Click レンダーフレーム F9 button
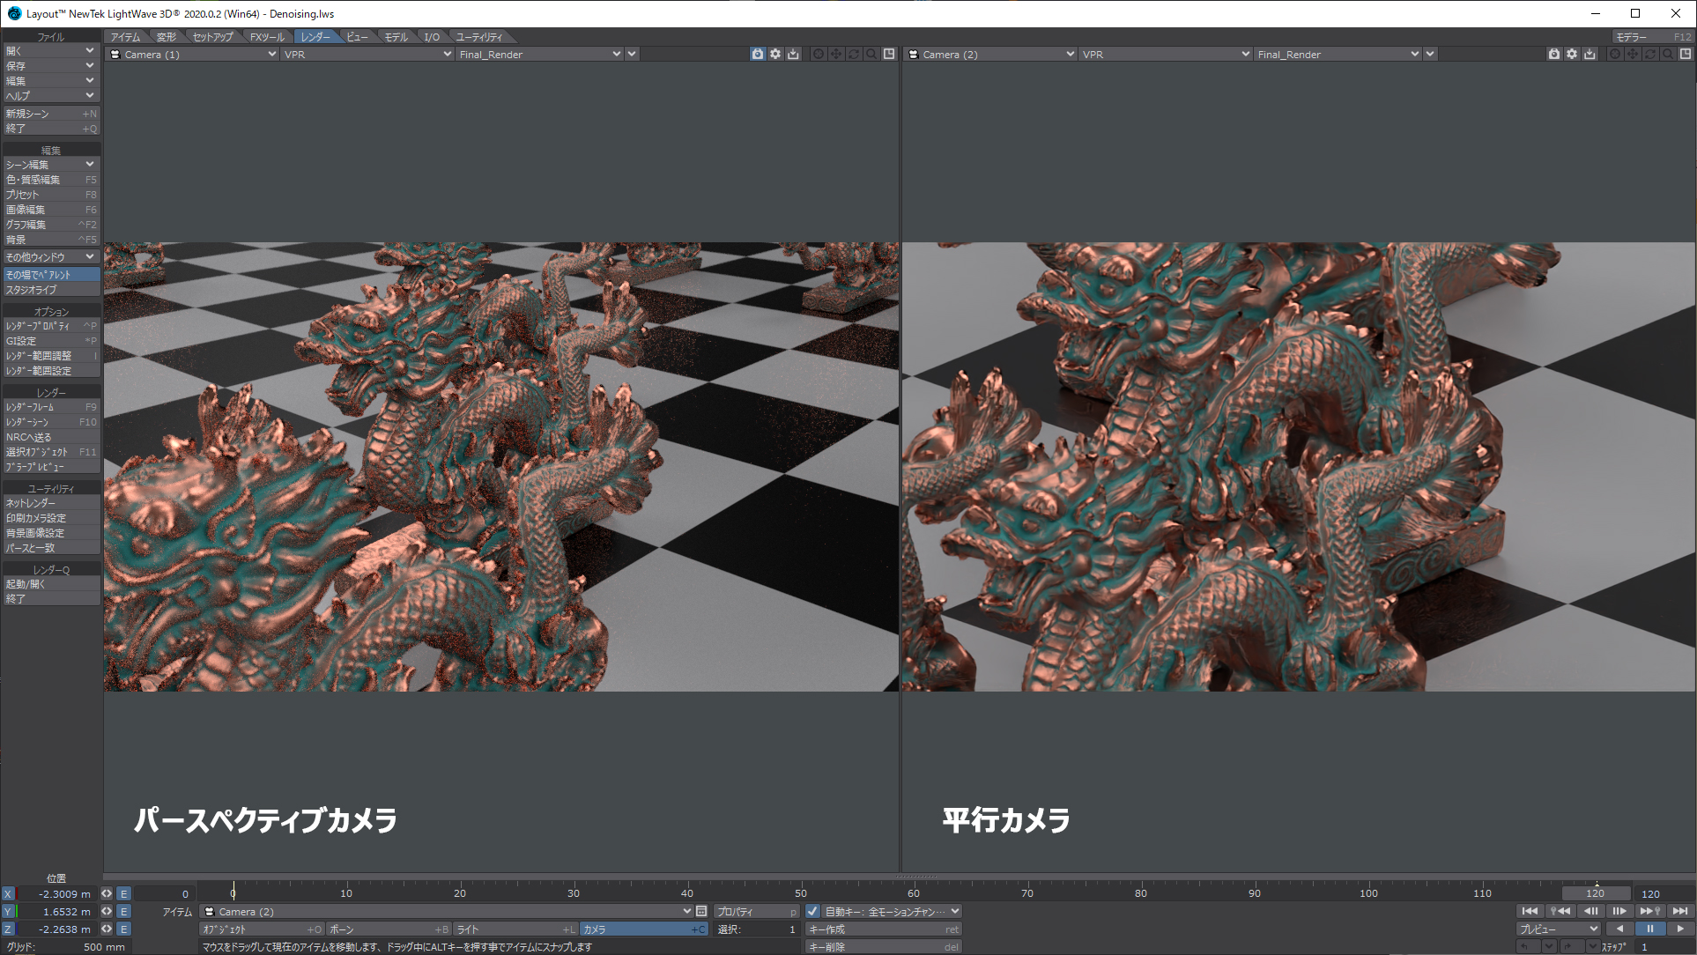This screenshot has height=955, width=1697. 51,407
